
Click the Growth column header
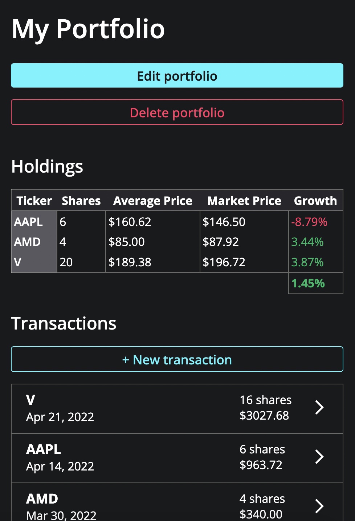coord(315,201)
